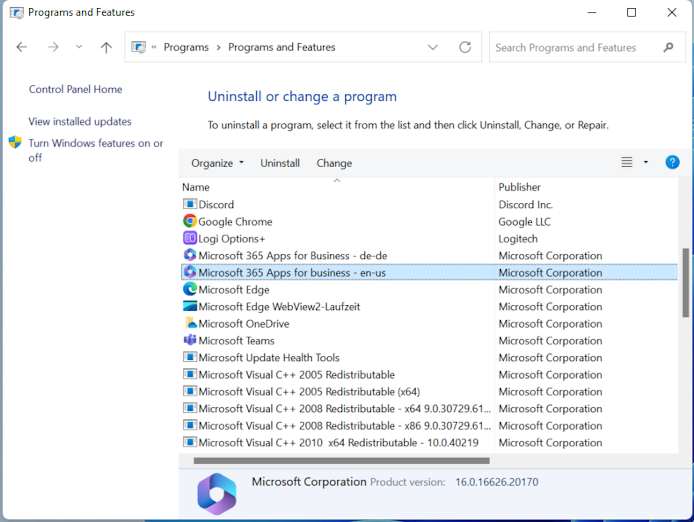The width and height of the screenshot is (694, 522).
Task: Open View installed updates link
Action: pyautogui.click(x=80, y=121)
